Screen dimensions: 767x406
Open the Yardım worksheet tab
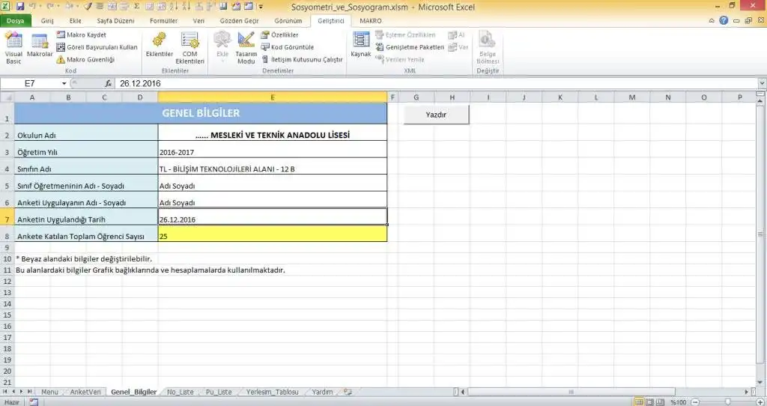click(322, 392)
